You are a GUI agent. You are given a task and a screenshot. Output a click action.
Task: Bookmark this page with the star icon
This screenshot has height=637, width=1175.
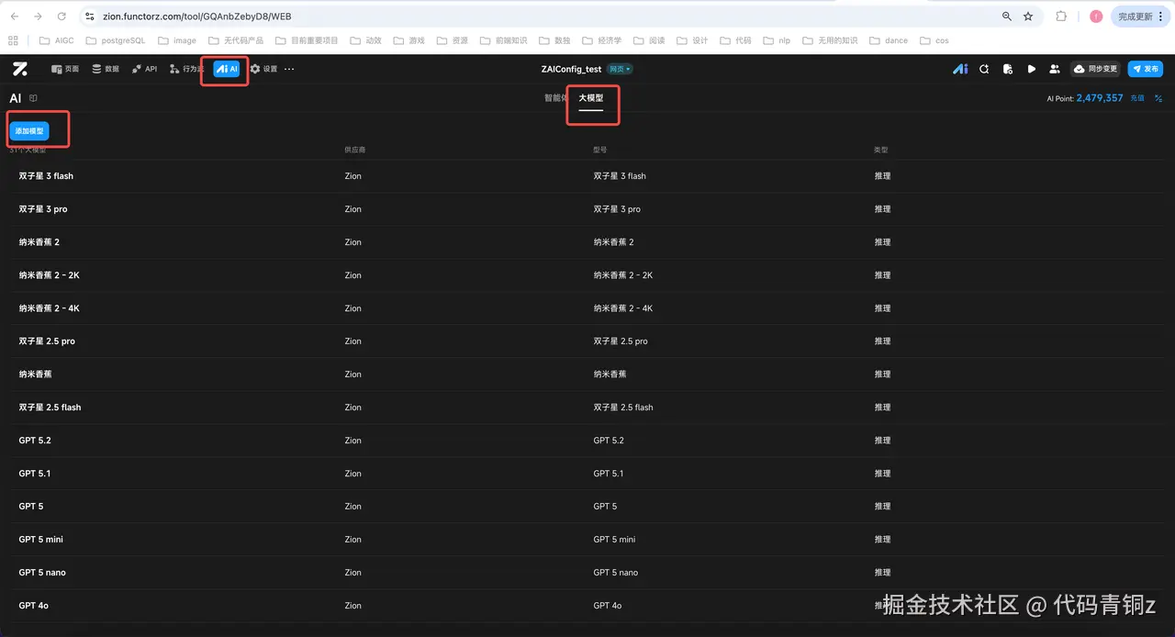[x=1028, y=17]
